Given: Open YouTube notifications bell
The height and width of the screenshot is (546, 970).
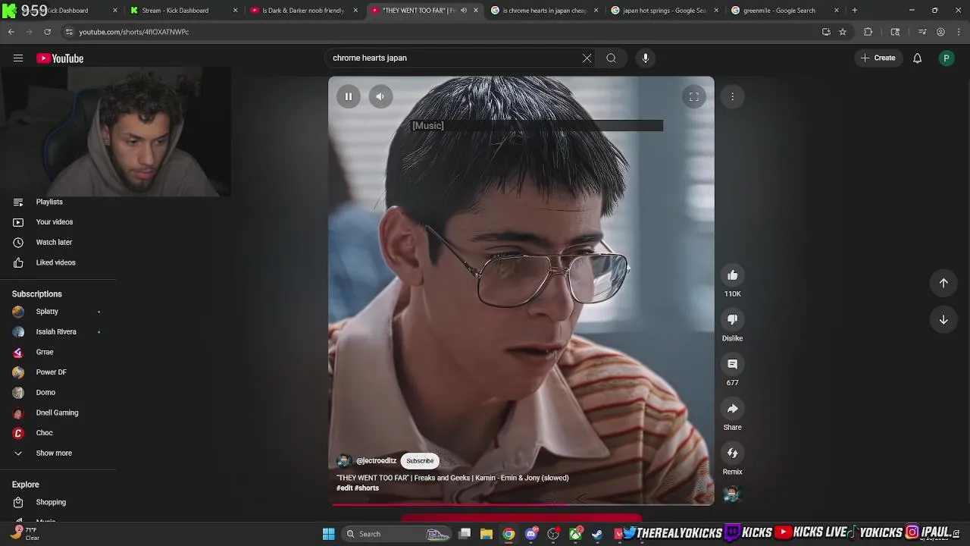Looking at the screenshot, I should coord(917,58).
